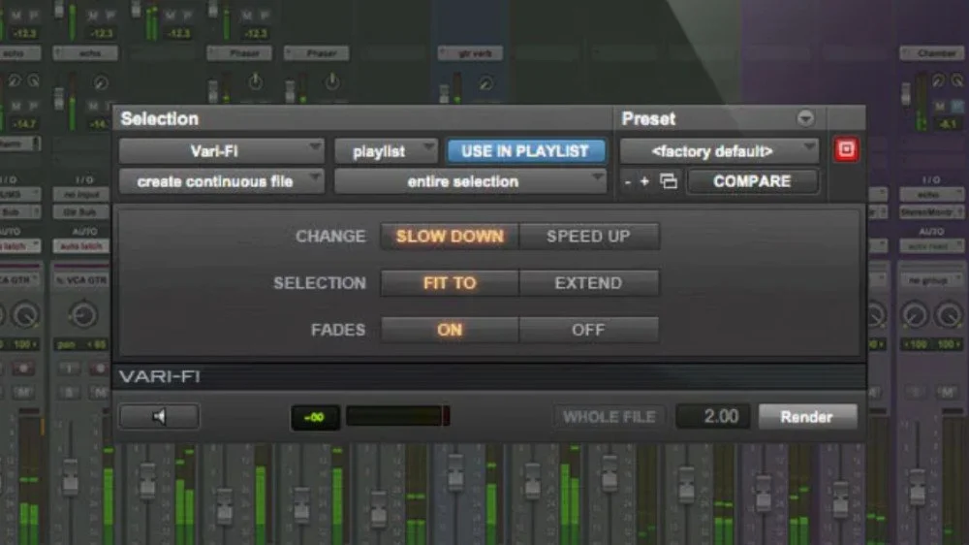
Task: Click the Chamber send slot in mixer
Action: pos(932,53)
